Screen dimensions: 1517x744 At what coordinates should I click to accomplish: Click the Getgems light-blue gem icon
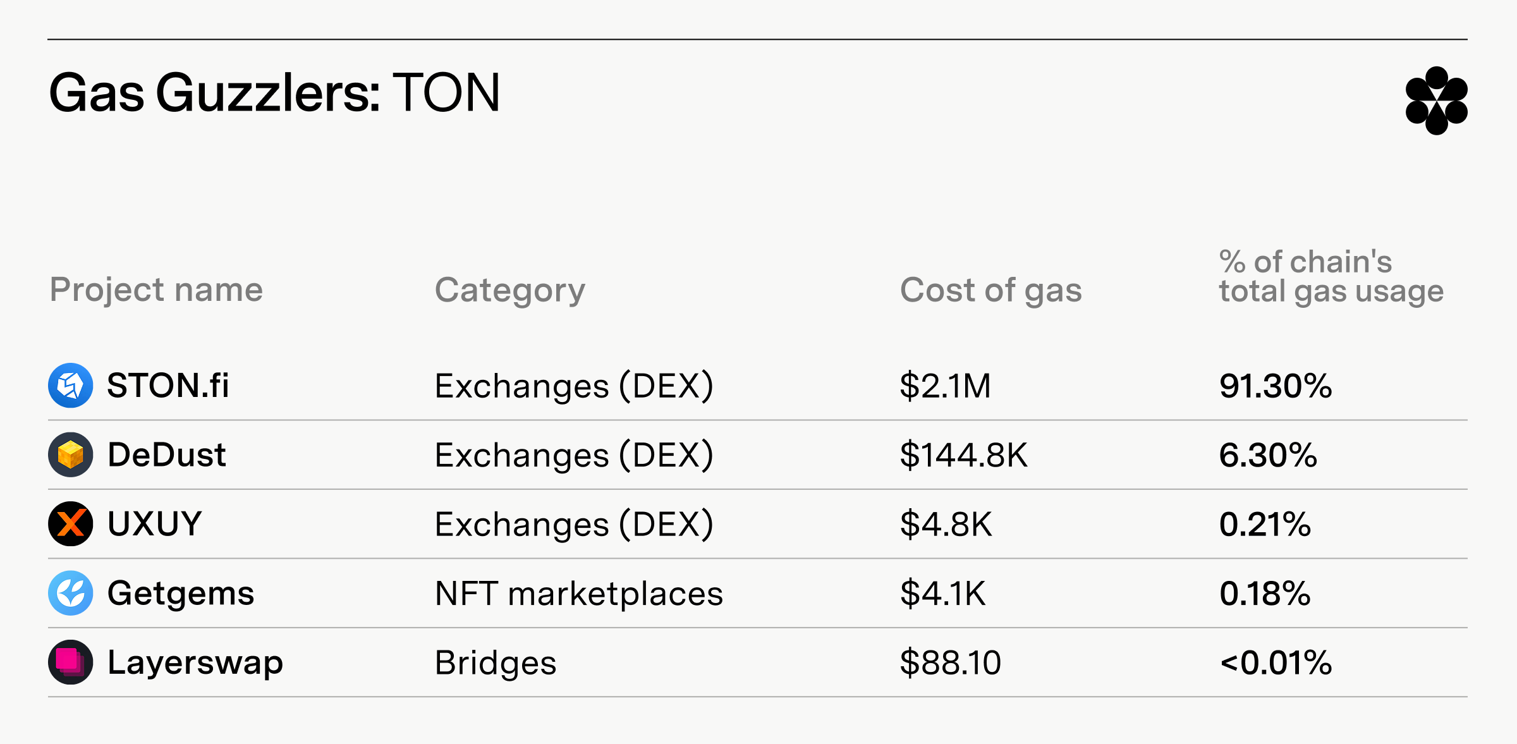click(x=71, y=593)
